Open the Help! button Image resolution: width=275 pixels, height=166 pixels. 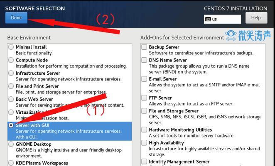256,18
